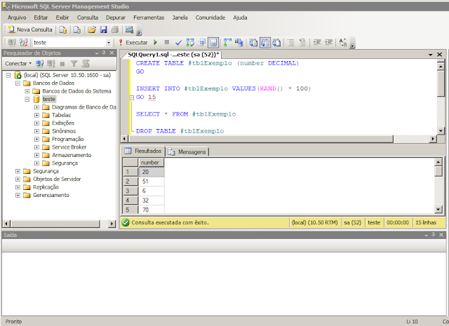Switch to the Mensagens tab
The image size is (449, 326).
coord(188,151)
